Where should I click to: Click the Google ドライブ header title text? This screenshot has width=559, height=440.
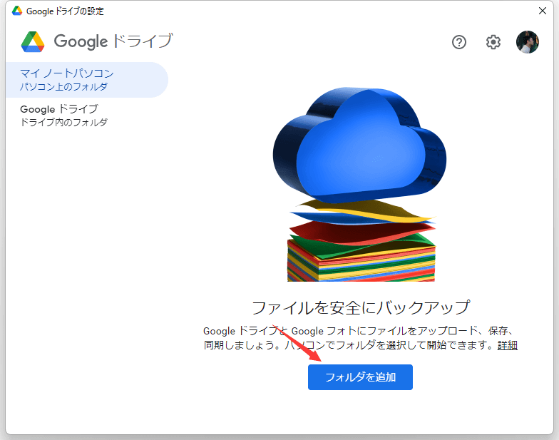tap(113, 41)
